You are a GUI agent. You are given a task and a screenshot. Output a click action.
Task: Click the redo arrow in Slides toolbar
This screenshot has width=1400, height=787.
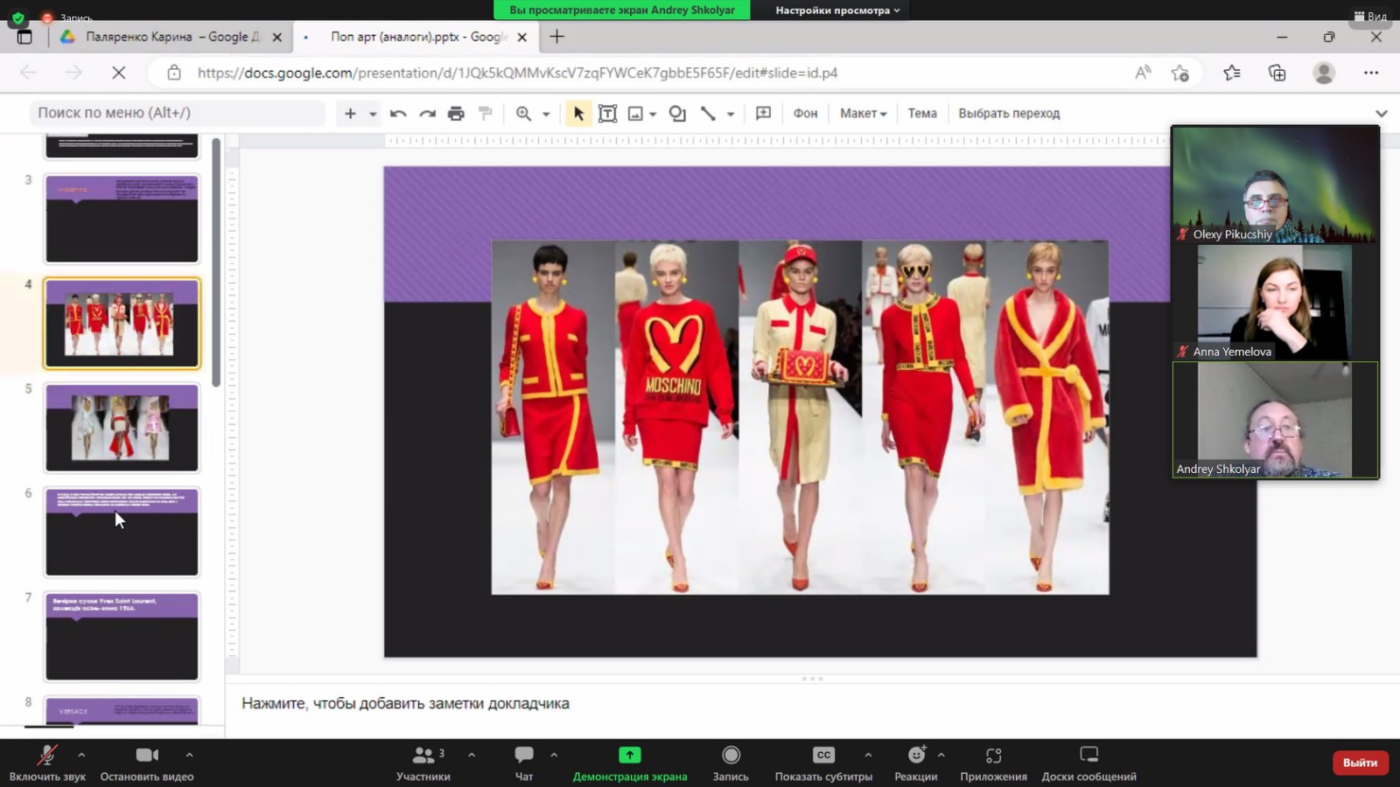pos(427,113)
